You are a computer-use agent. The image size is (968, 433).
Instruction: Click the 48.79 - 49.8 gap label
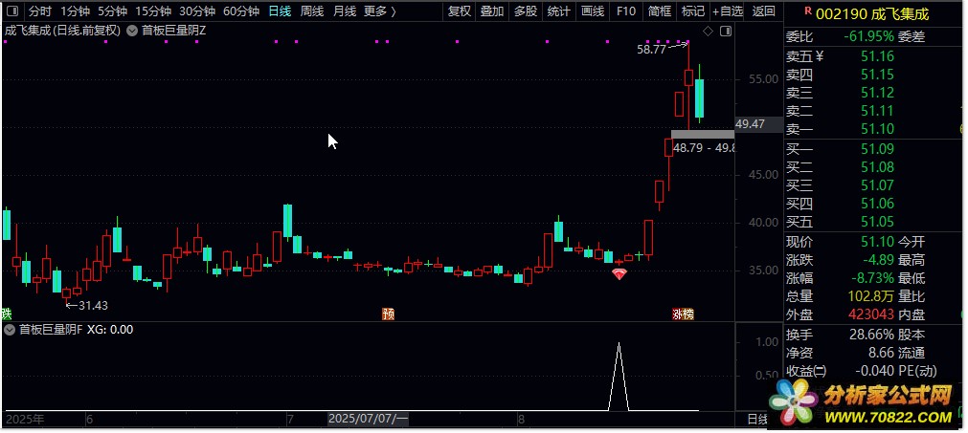click(703, 148)
